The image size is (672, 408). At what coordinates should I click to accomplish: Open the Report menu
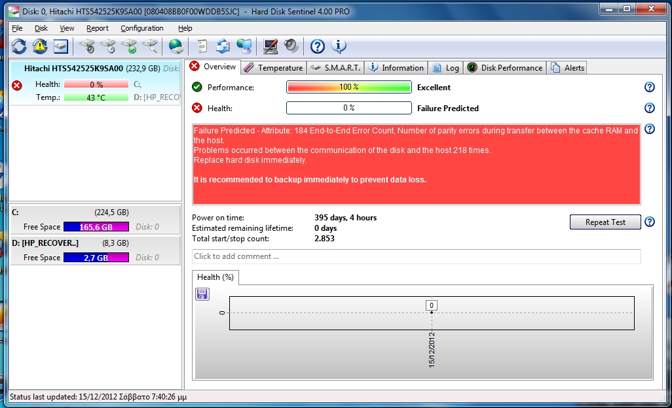98,28
